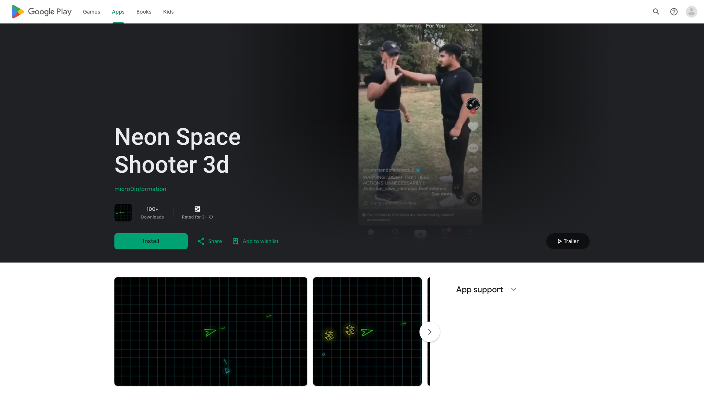704x396 pixels.
Task: Select the Apps tab
Action: pyautogui.click(x=118, y=12)
